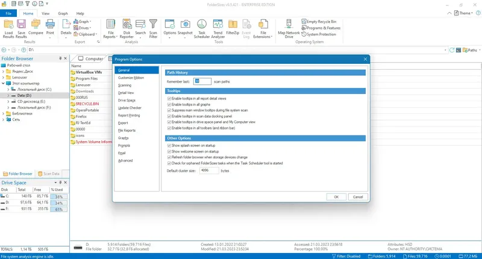
Task: Click the refresh icon beside the path bar
Action: (x=451, y=50)
